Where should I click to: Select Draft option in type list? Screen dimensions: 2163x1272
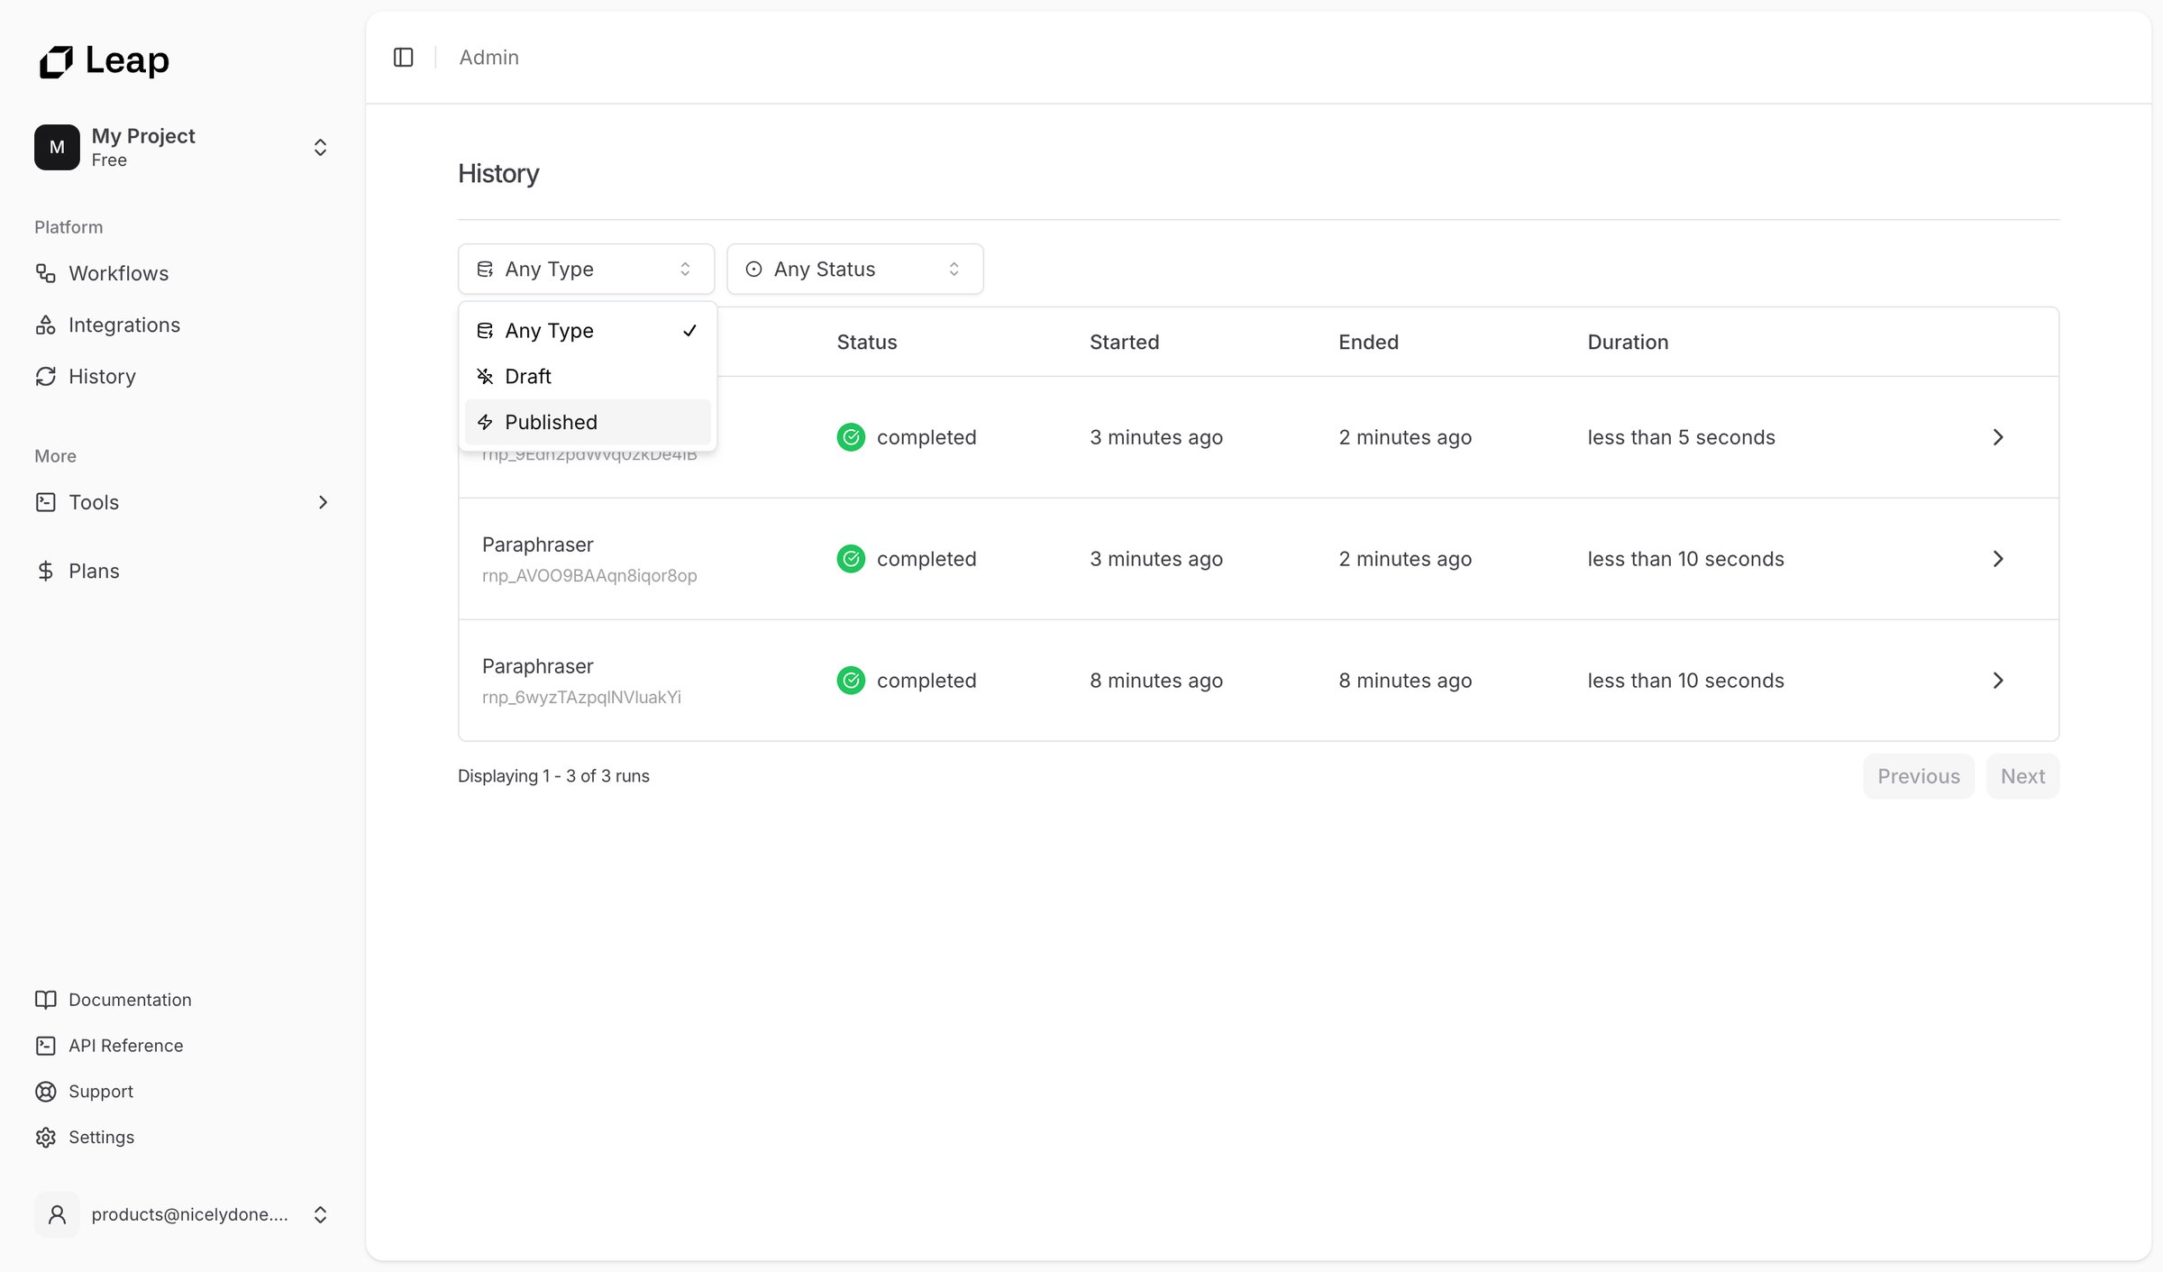click(x=588, y=376)
